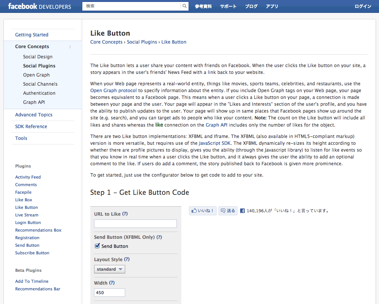The image size is (379, 304).
Task: Click the ログイン login link
Action: pos(363,6)
